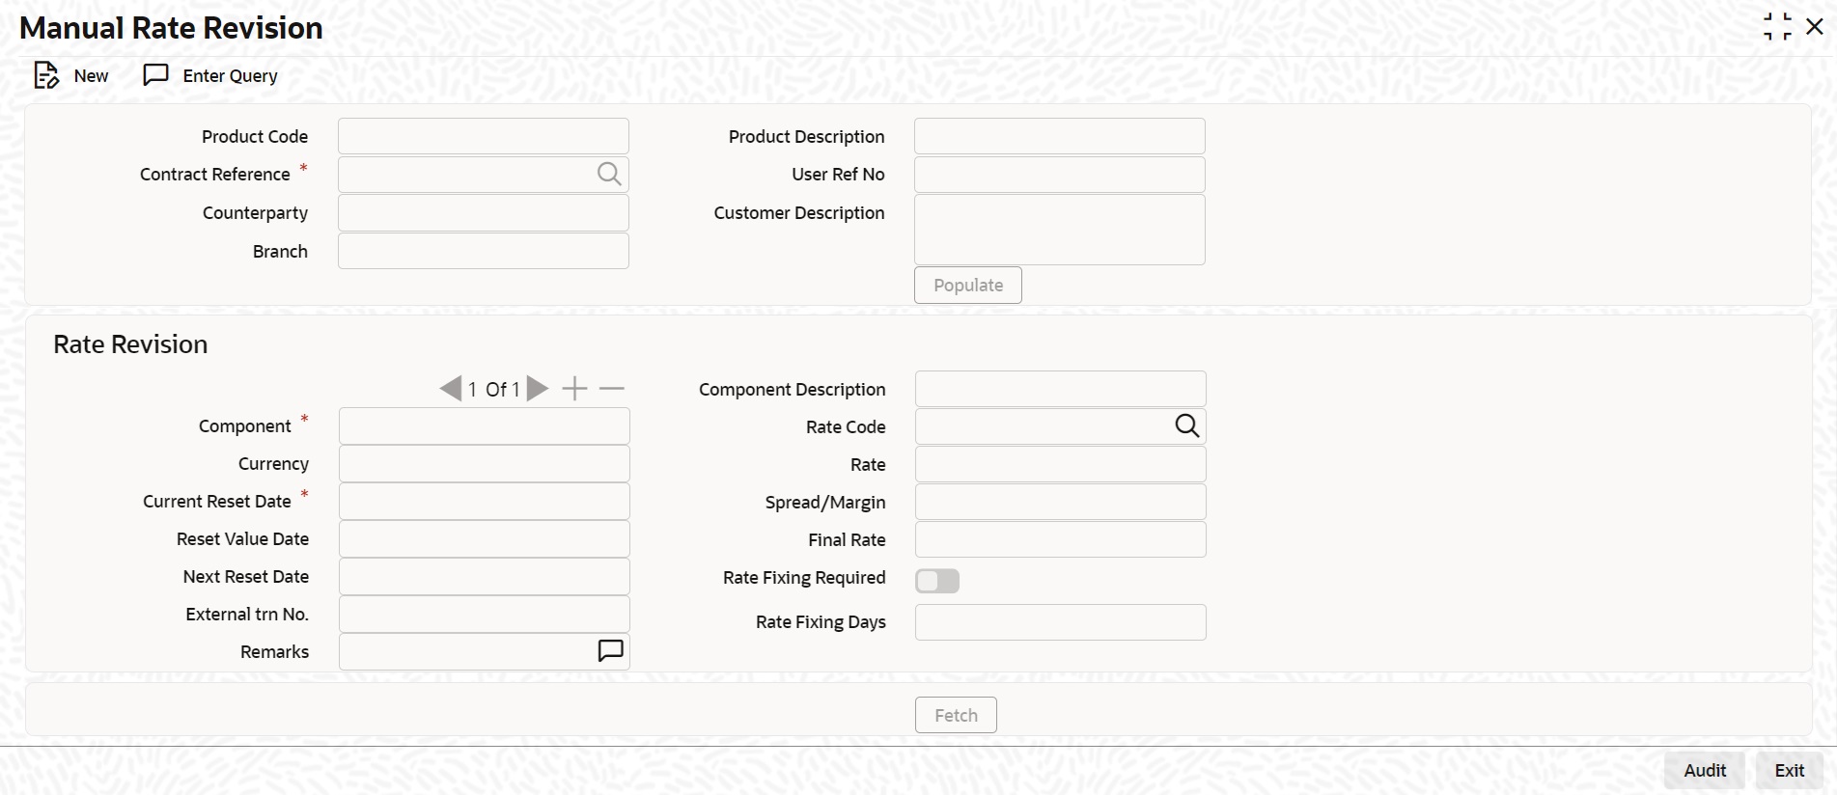The width and height of the screenshot is (1837, 795).
Task: Click into the Component field
Action: click(x=484, y=425)
